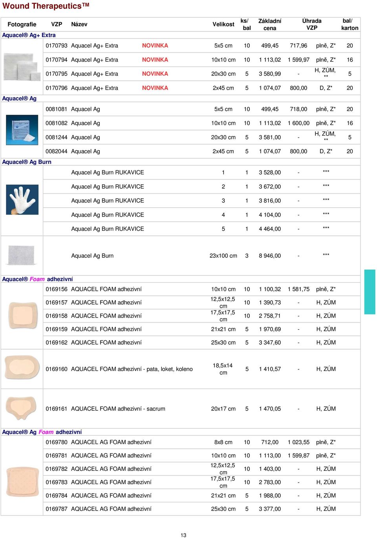377x538 pixels.
Task: Click 'AQUACEL FOAM adhezivní - pata, loket, koleno'
Action: [x=132, y=369]
